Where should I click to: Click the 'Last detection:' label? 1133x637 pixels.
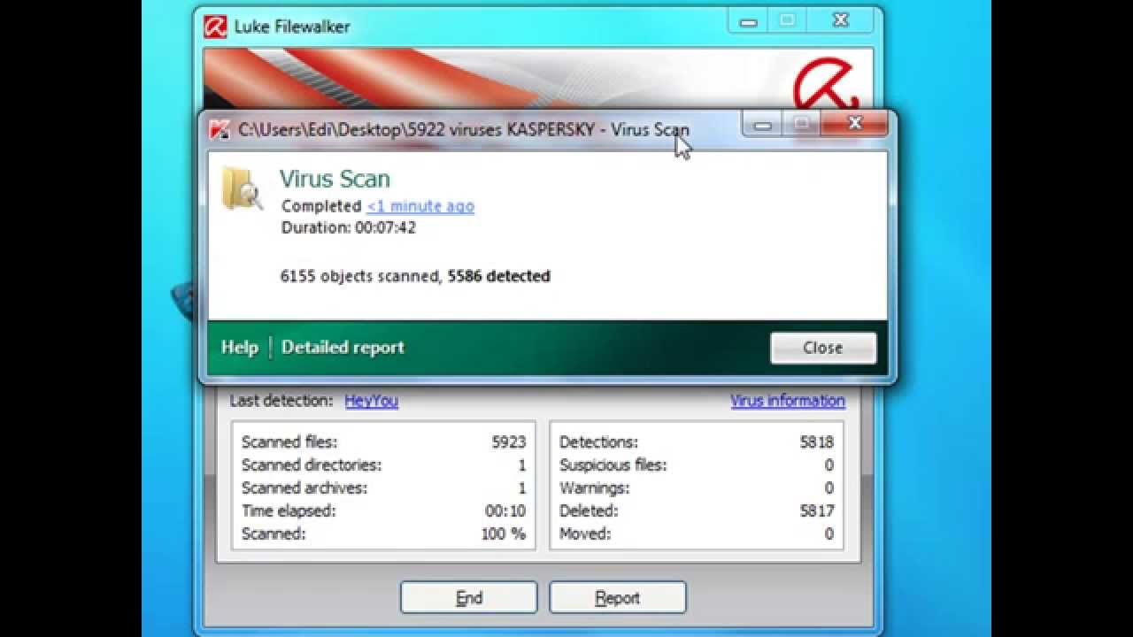coord(281,401)
